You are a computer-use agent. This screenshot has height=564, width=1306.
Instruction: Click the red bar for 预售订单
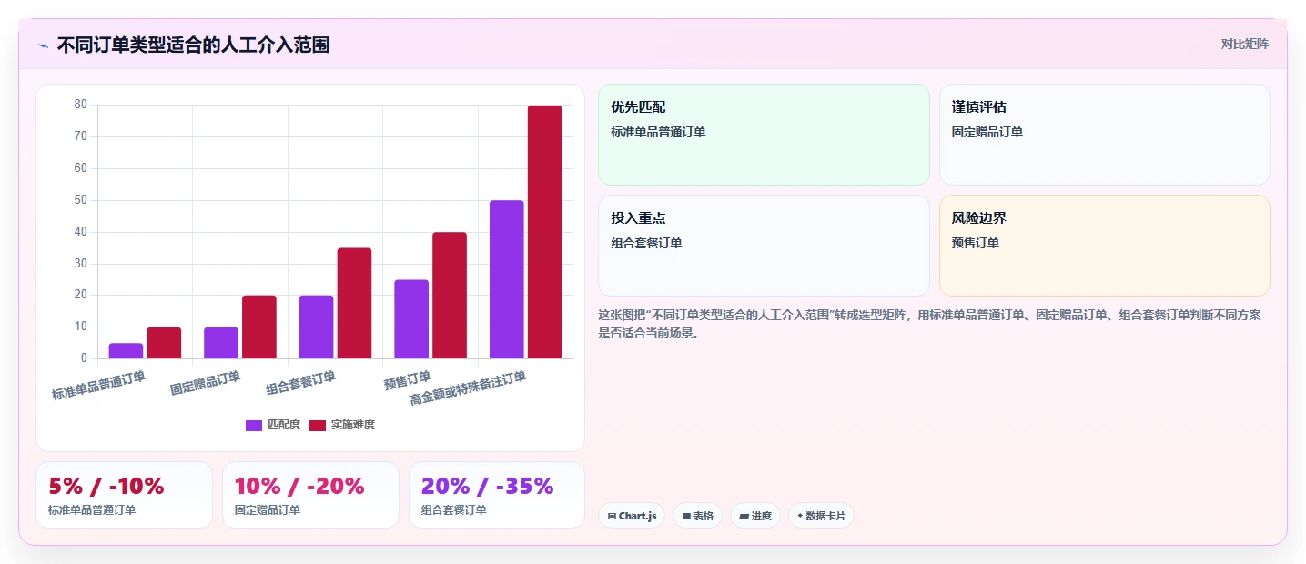(450, 295)
